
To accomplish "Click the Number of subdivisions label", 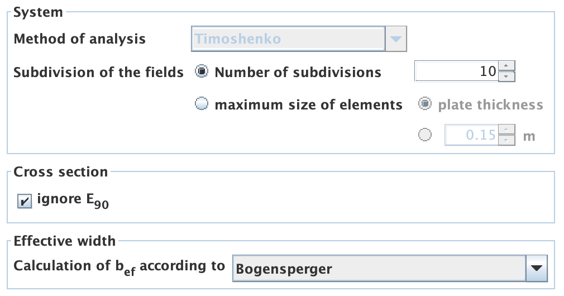I will [298, 73].
